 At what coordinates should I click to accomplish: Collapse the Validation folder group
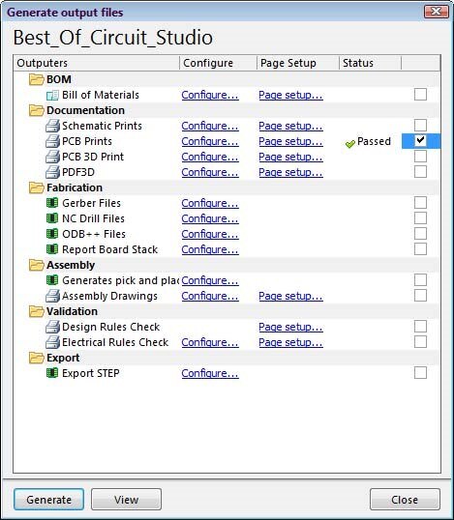pos(36,311)
